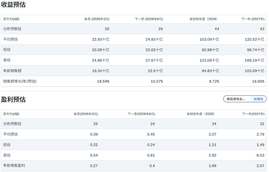Click the 年前每股盈利 row label
The image size is (269, 172).
(x=14, y=166)
